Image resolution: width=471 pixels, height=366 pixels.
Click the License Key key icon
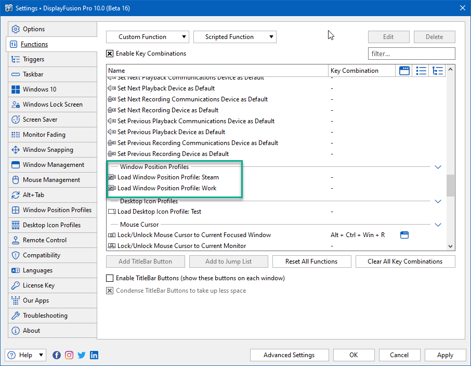16,285
